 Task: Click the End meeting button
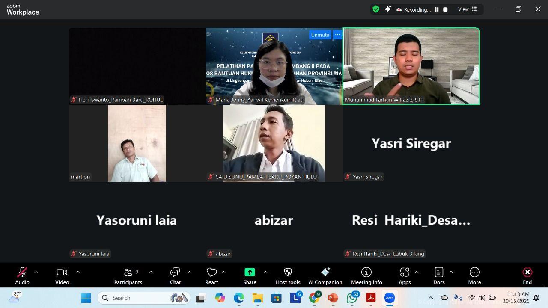tap(527, 276)
